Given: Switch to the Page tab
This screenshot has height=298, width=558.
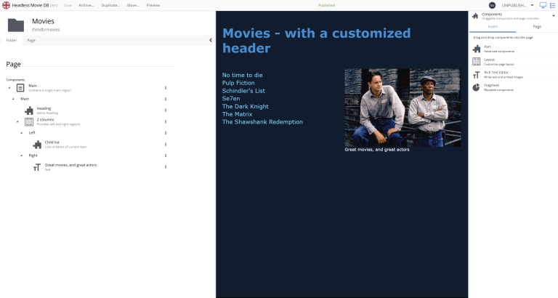Looking at the screenshot, I should 537,27.
